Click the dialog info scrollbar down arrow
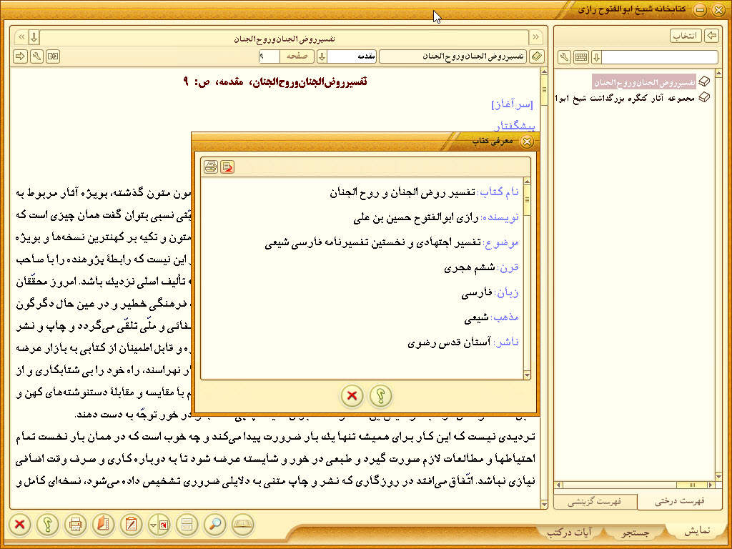The image size is (732, 549). (x=527, y=375)
